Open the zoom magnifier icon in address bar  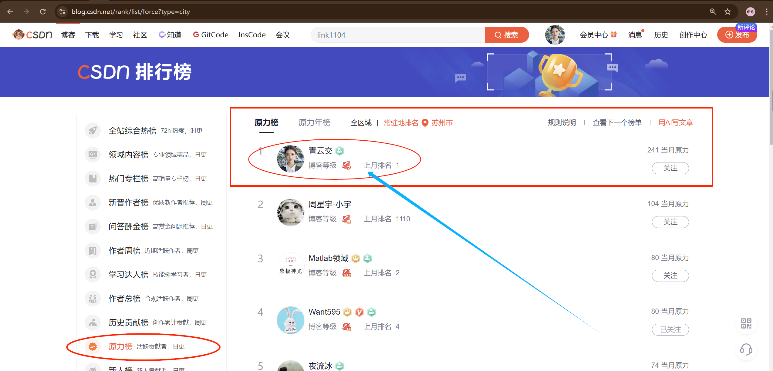[x=713, y=12]
